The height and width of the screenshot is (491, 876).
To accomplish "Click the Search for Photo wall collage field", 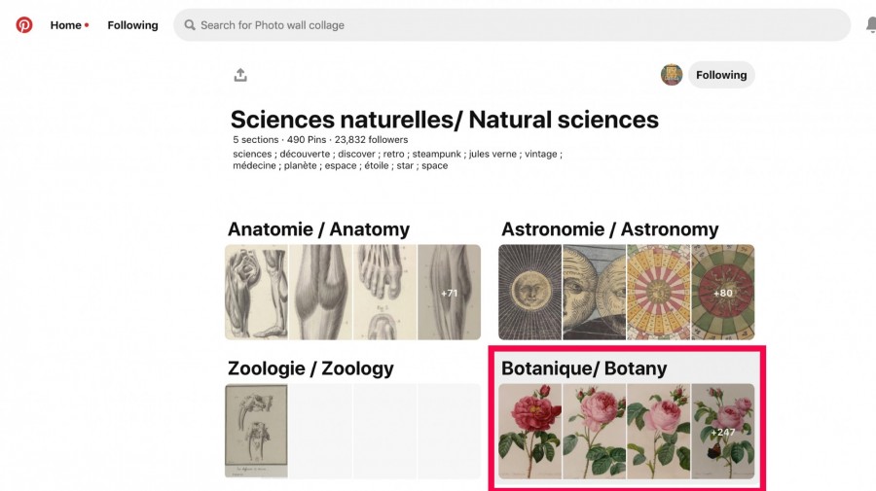I will click(x=512, y=25).
